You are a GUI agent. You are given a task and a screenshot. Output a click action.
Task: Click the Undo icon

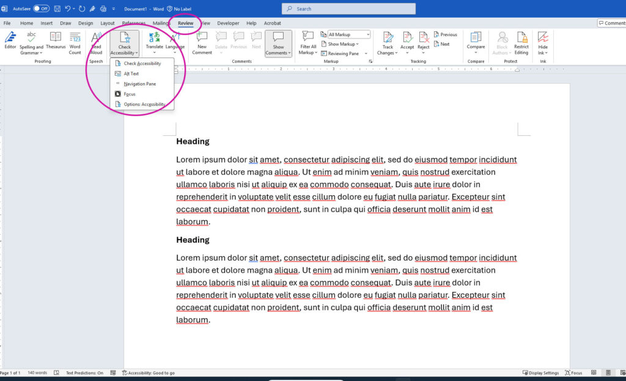(x=67, y=9)
